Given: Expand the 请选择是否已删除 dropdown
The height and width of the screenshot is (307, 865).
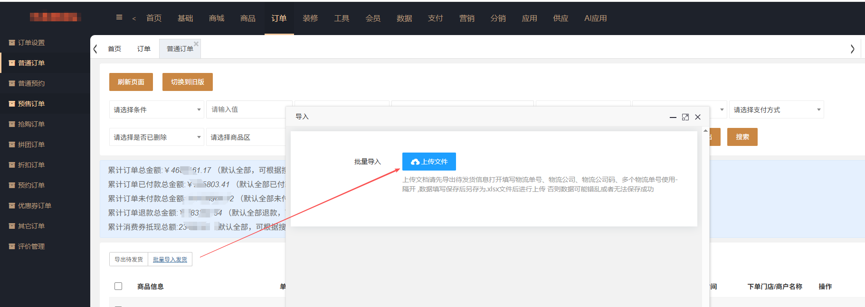Looking at the screenshot, I should [156, 137].
